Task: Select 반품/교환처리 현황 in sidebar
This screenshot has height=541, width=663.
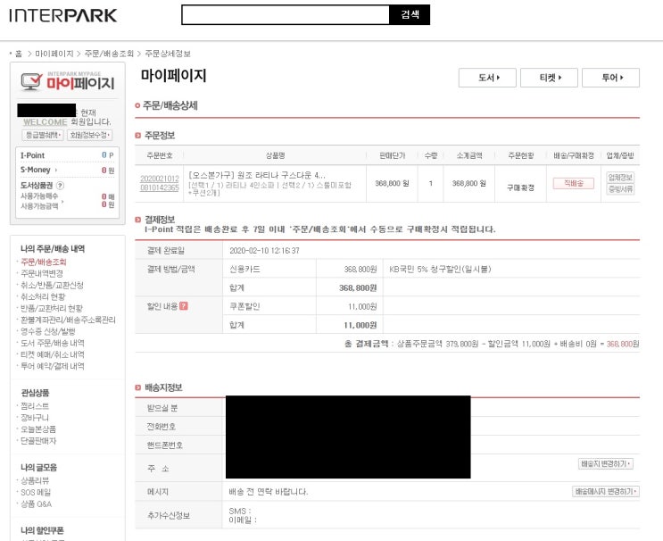Action: [x=52, y=308]
